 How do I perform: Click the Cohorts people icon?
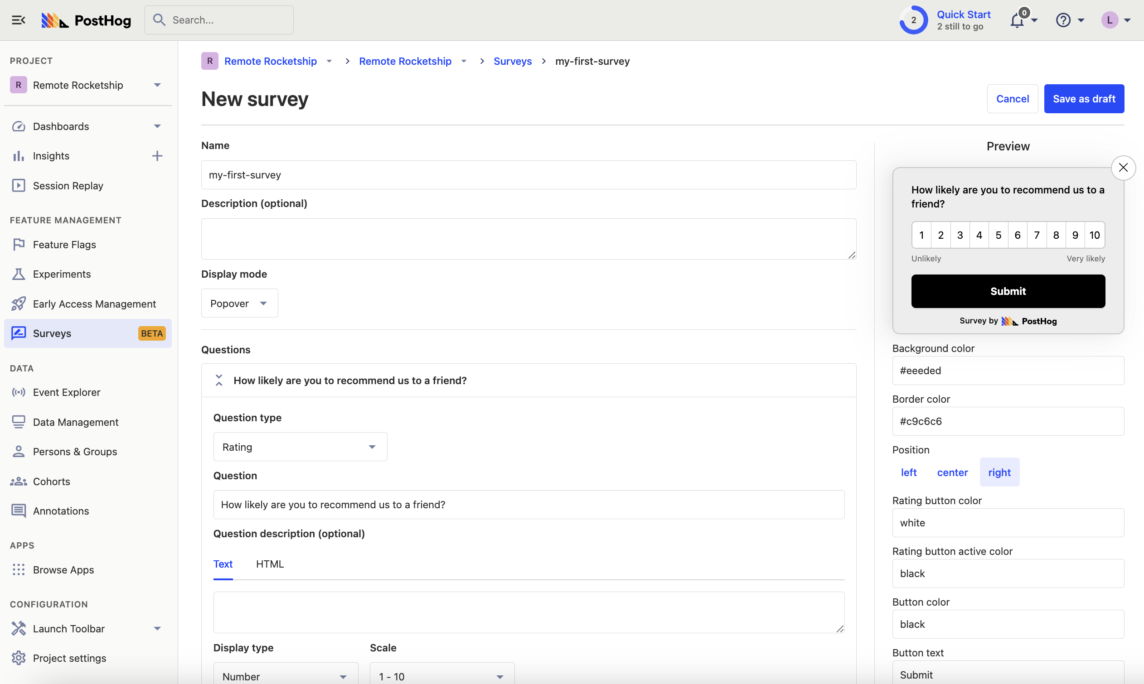pyautogui.click(x=19, y=481)
